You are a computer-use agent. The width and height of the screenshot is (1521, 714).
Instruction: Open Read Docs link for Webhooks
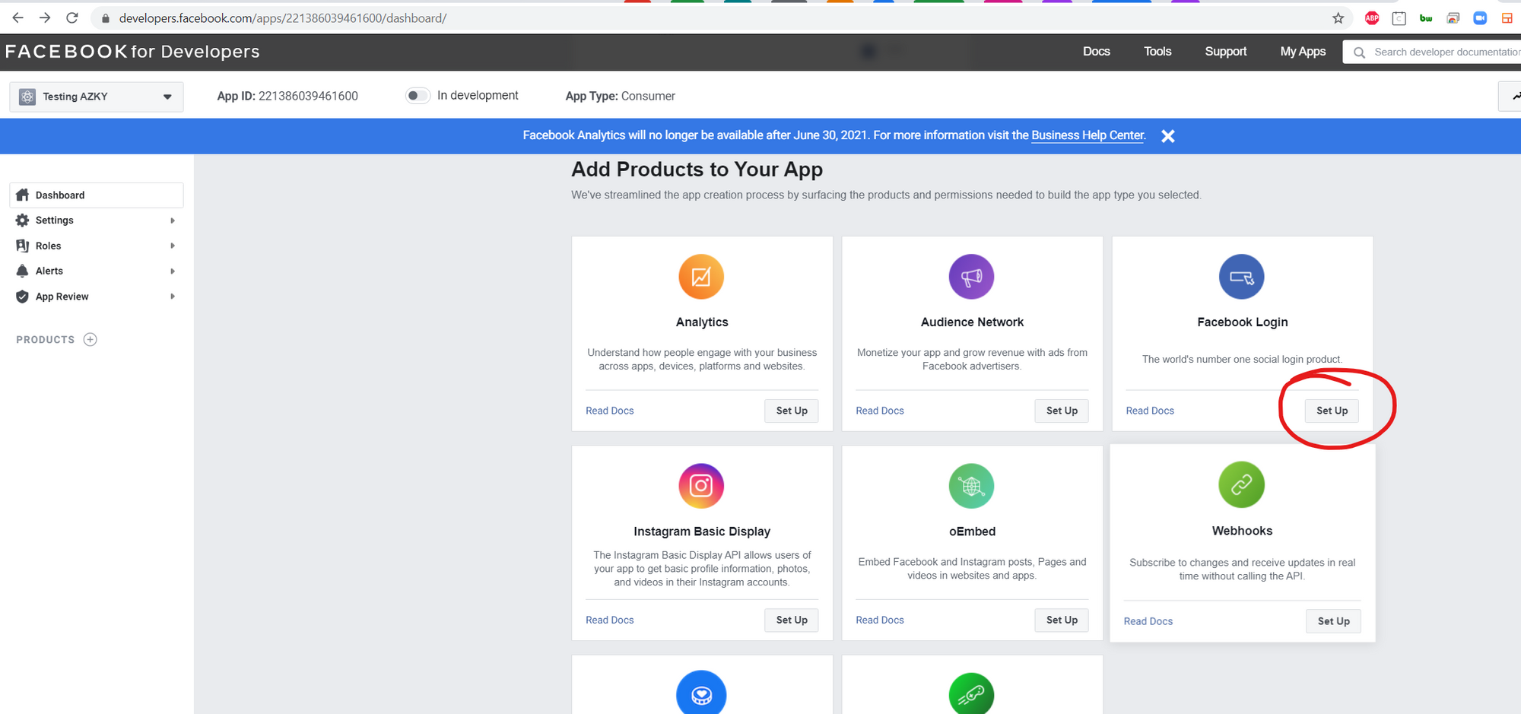1148,621
